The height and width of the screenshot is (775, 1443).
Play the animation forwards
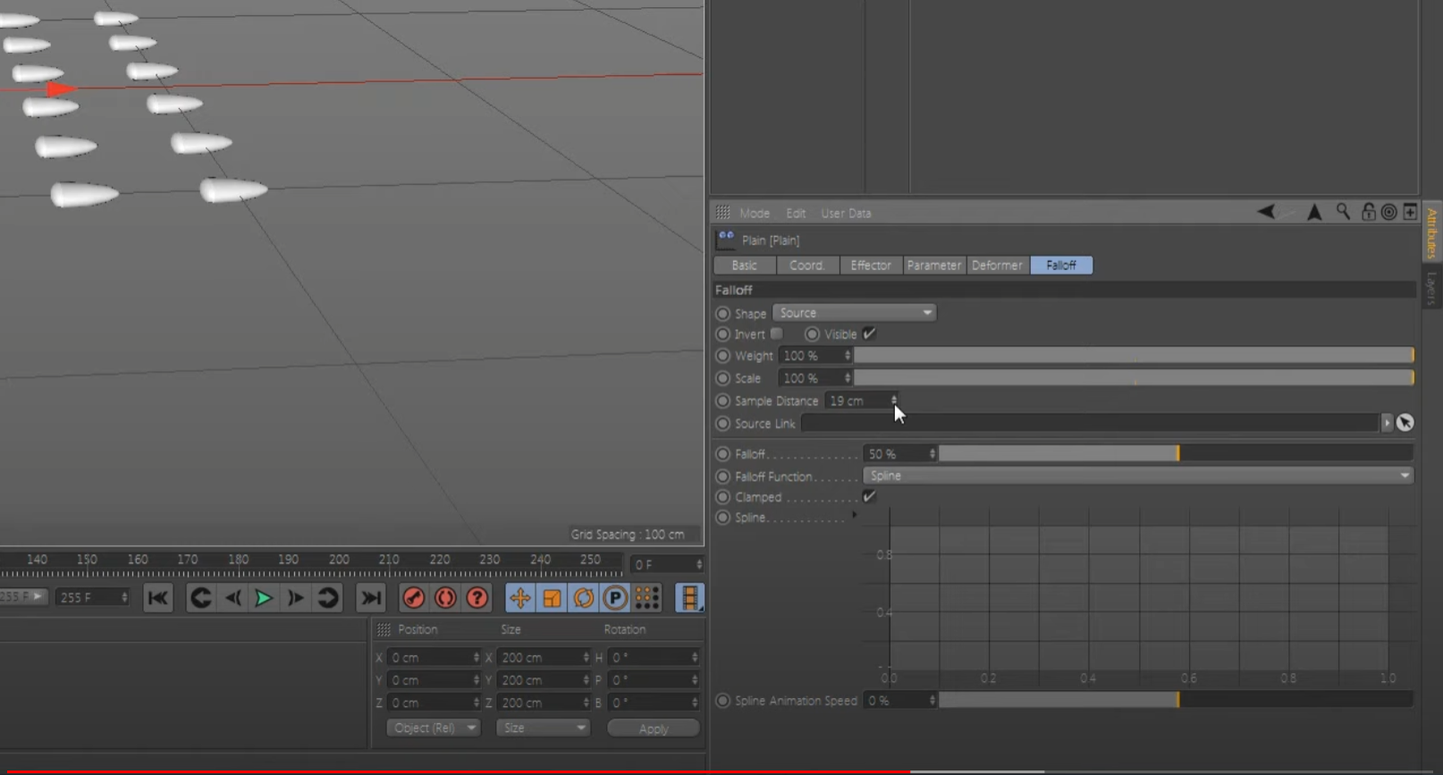click(x=264, y=598)
